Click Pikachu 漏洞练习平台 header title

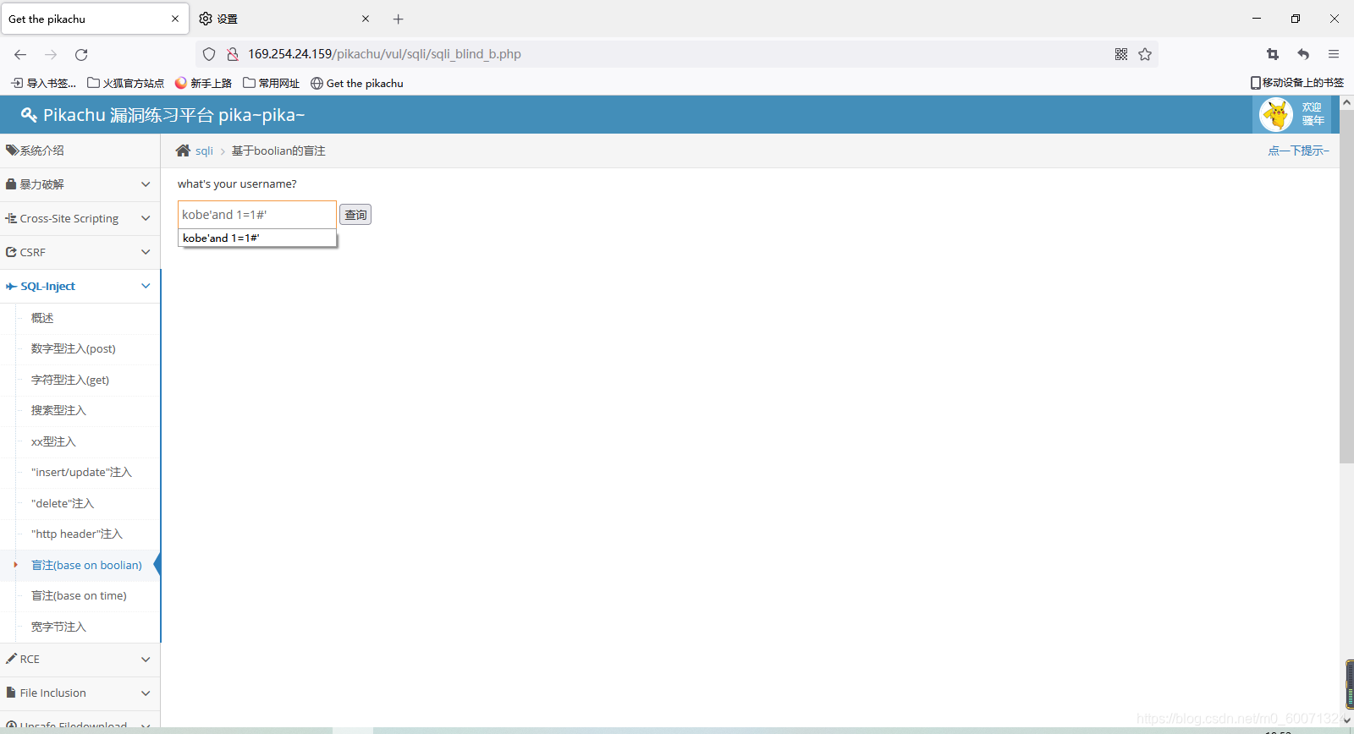[x=173, y=115]
